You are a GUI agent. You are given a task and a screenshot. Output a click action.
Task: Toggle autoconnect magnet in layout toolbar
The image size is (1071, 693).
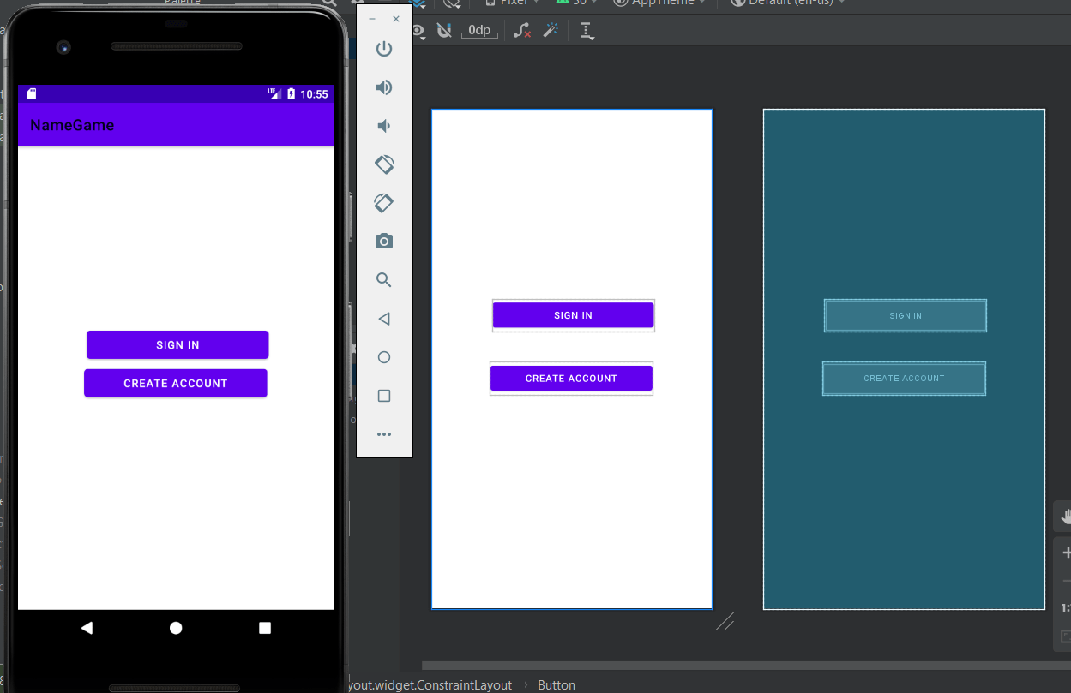(x=444, y=31)
